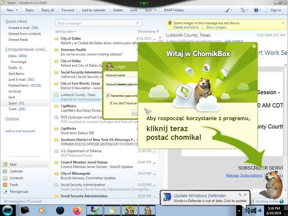Click Add to calendar
The width and height of the screenshot is (288, 216).
pos(94,10)
